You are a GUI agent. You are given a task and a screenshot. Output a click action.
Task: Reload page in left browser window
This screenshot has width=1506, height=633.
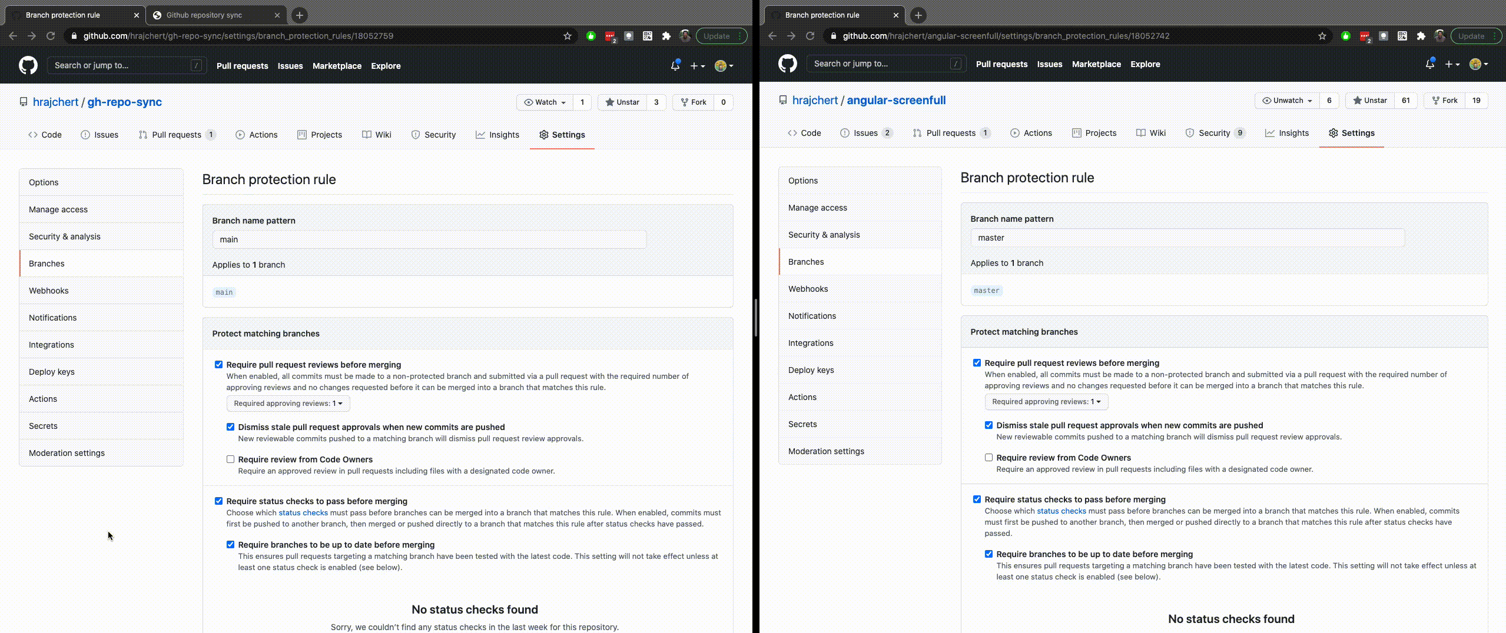pyautogui.click(x=51, y=36)
